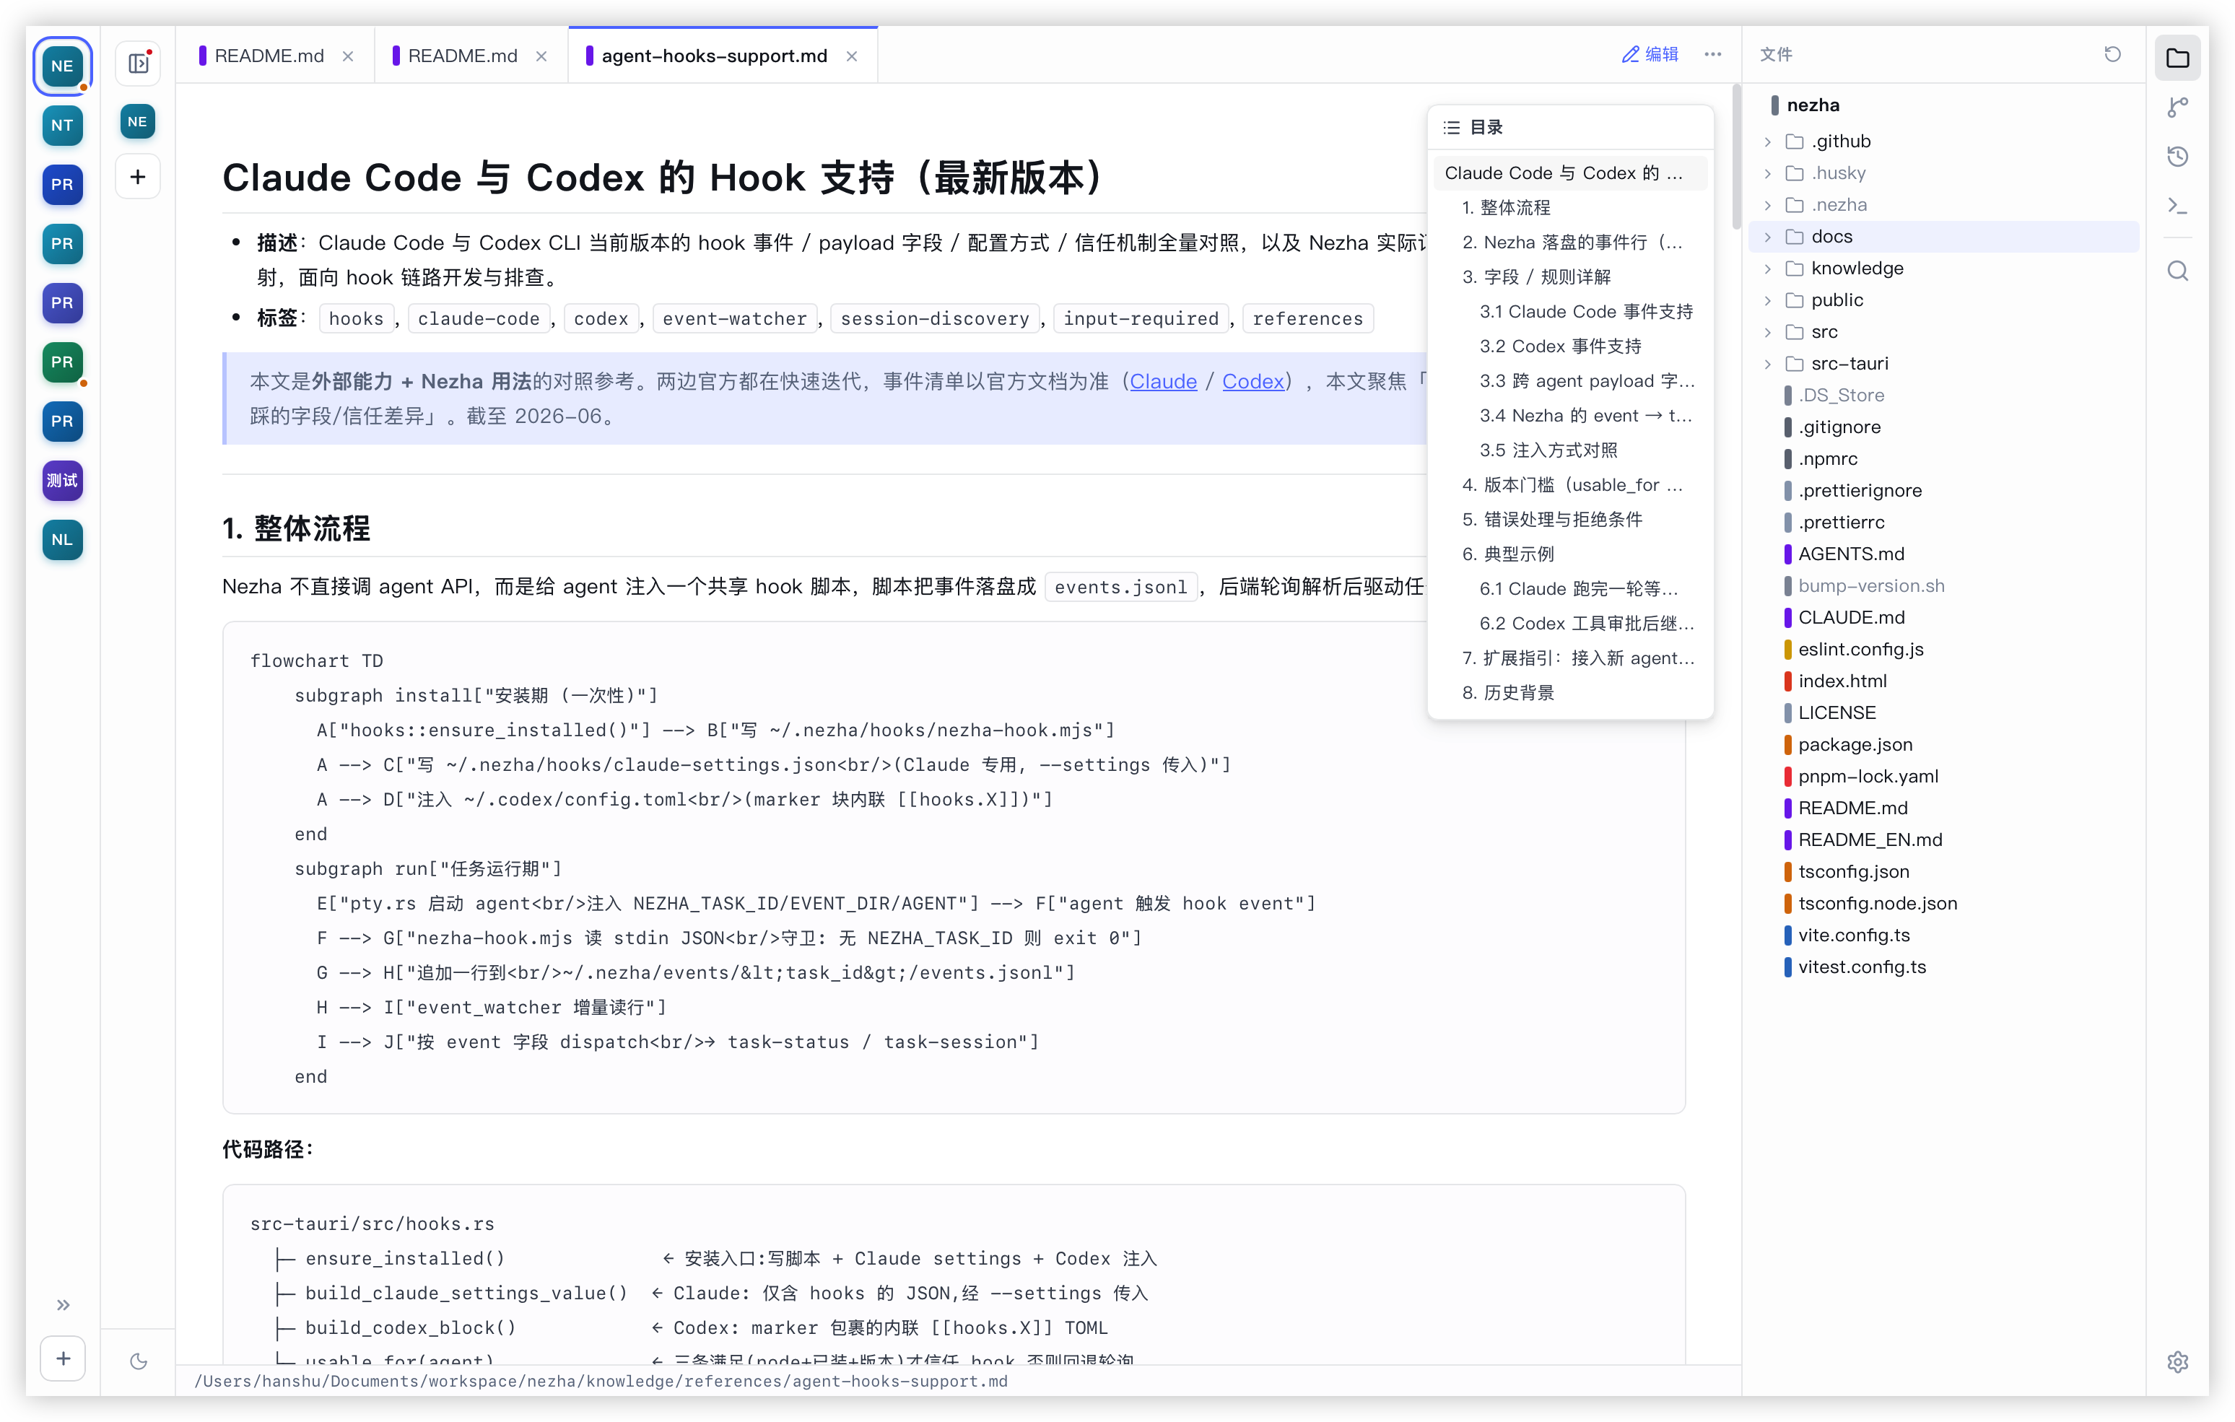Close agent-hooks-support.md tab
2235x1422 pixels.
[852, 56]
